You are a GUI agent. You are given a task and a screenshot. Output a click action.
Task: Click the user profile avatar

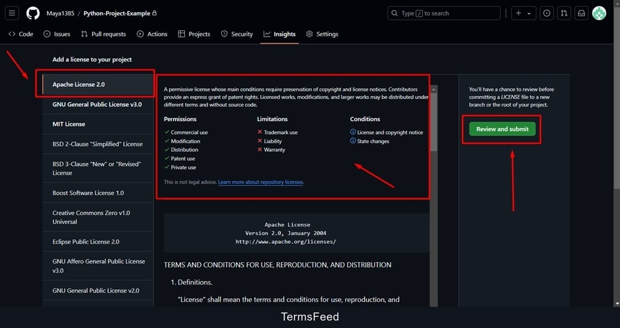click(x=599, y=13)
